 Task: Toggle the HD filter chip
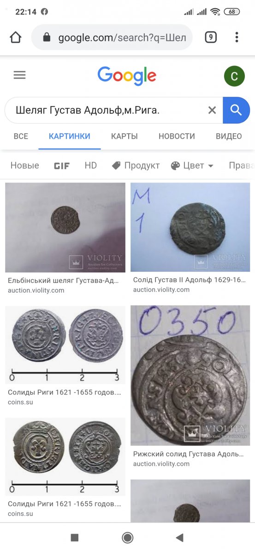pos(91,165)
